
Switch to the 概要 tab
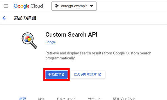click(23, 99)
